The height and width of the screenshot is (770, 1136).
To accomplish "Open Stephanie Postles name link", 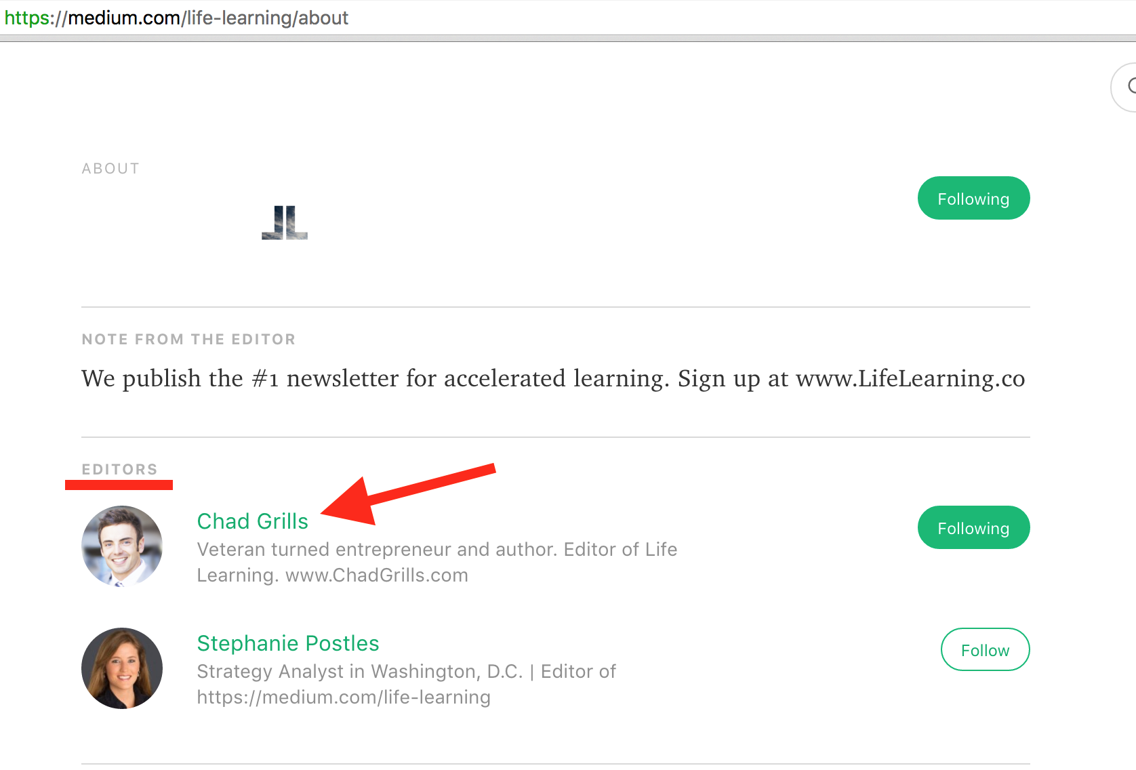I will (x=287, y=643).
